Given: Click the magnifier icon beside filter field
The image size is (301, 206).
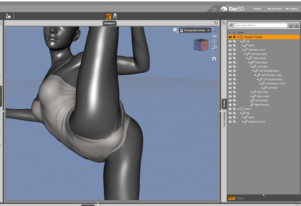Looking at the screenshot, I should coord(231,26).
